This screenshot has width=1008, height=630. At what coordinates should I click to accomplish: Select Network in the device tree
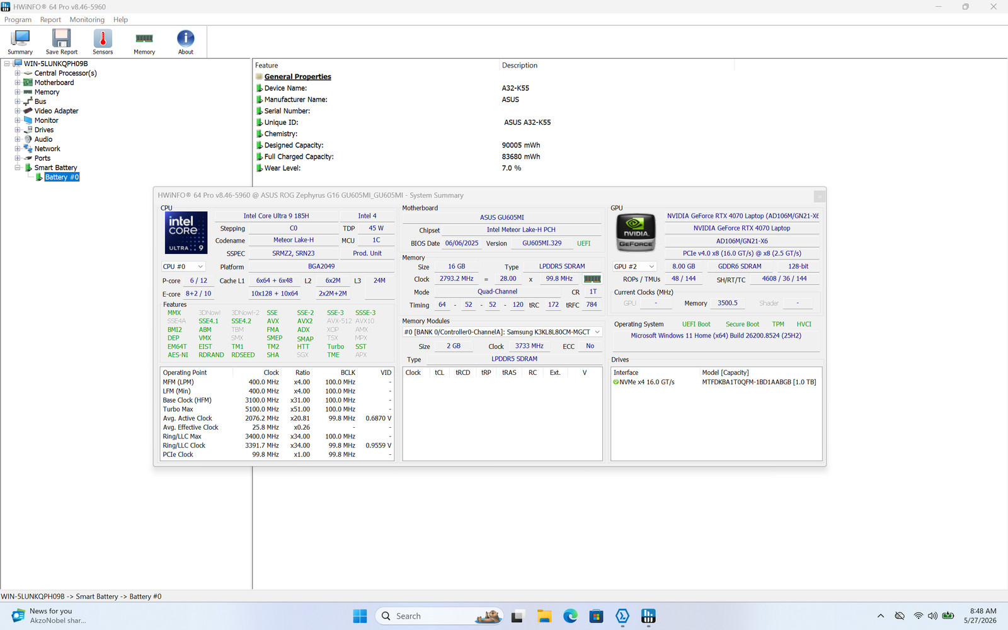click(x=47, y=149)
